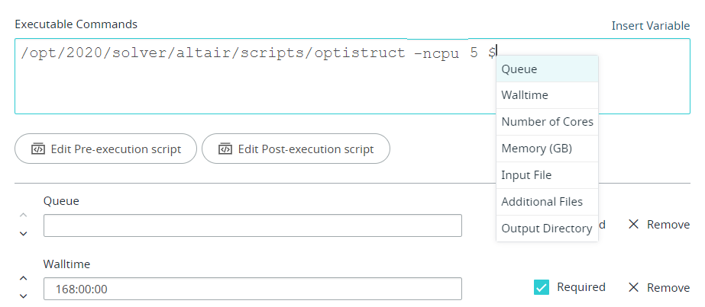Click the Pre-execution script code icon
Screen dimensions: 705x307
[37, 149]
